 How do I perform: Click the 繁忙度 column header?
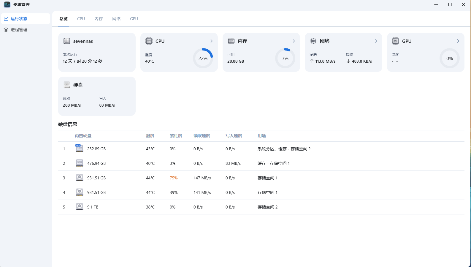[x=176, y=136]
